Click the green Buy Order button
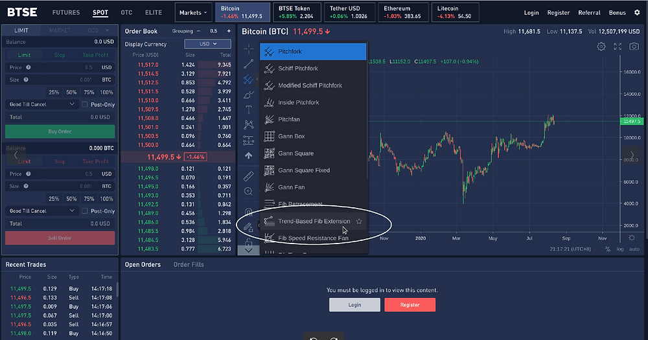Screen dimensions: 648x340 point(60,131)
